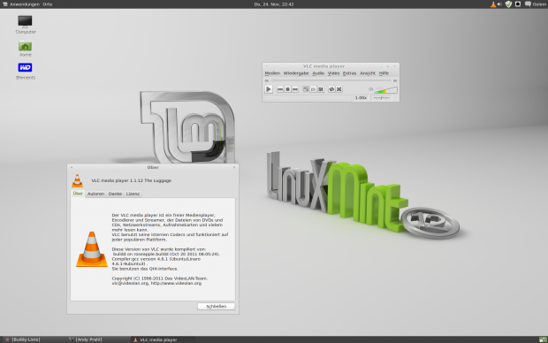Open the Video menu in VLC

pyautogui.click(x=333, y=73)
